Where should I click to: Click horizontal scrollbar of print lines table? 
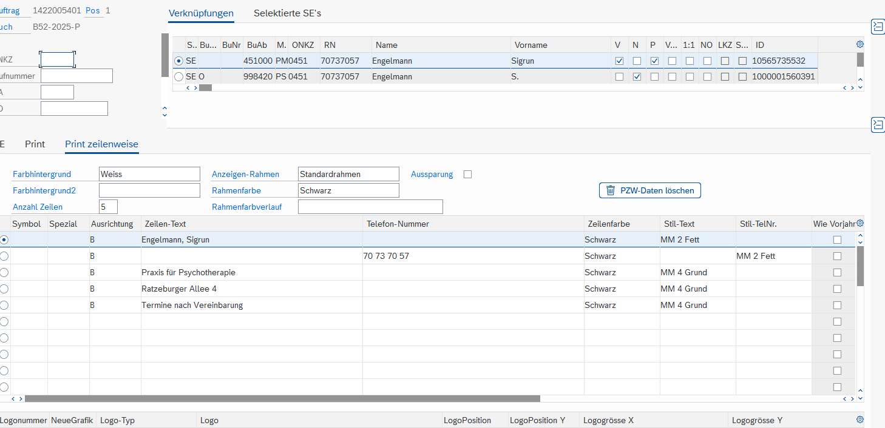pos(282,399)
